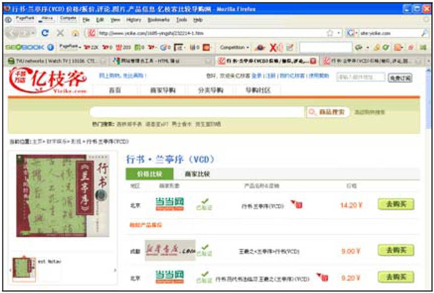Click the 登录 login link
This screenshot has height=293, width=434.
click(257, 75)
